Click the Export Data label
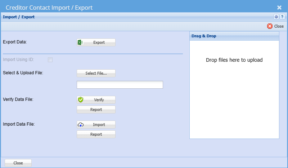288x168 pixels. point(15,42)
